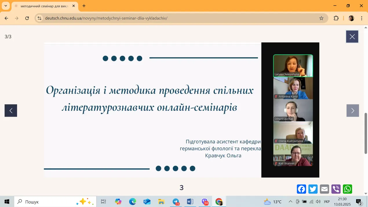Open the volume control in the tray

click(318, 202)
